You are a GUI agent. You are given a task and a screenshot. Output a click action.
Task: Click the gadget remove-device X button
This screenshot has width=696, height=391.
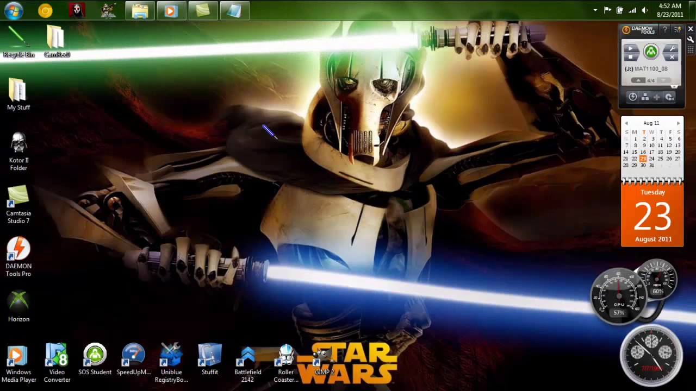pyautogui.click(x=672, y=57)
